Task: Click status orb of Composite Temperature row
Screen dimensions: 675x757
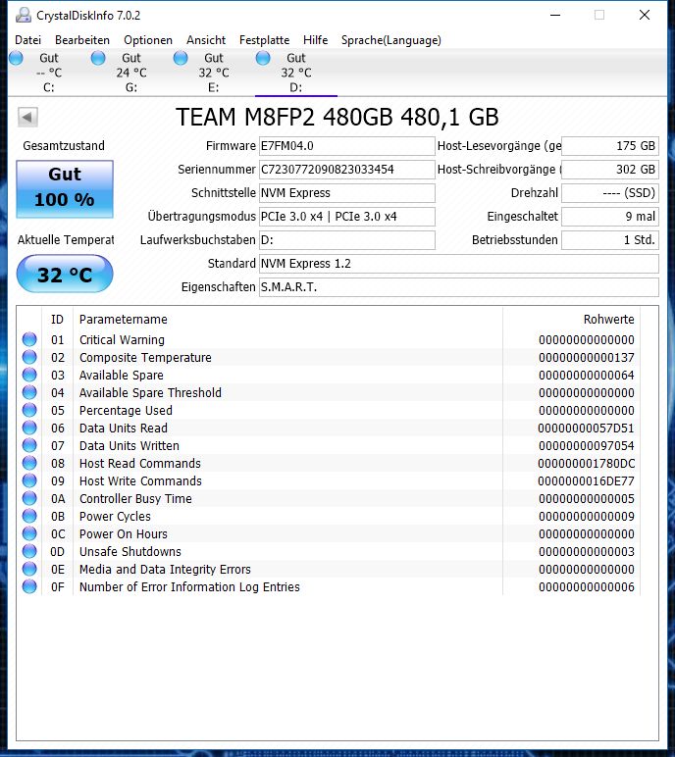Action: pyautogui.click(x=29, y=357)
